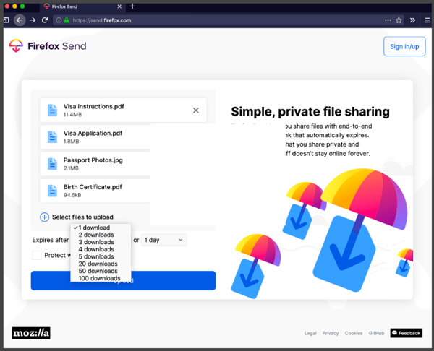Click the Visa Application.pdf filename
This screenshot has width=434, height=351.
[93, 133]
